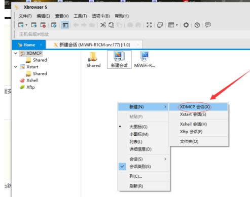Image resolution: width=250 pixels, height=197 pixels.
Task: Select the Shared folder under Xstart
Action: 40,73
